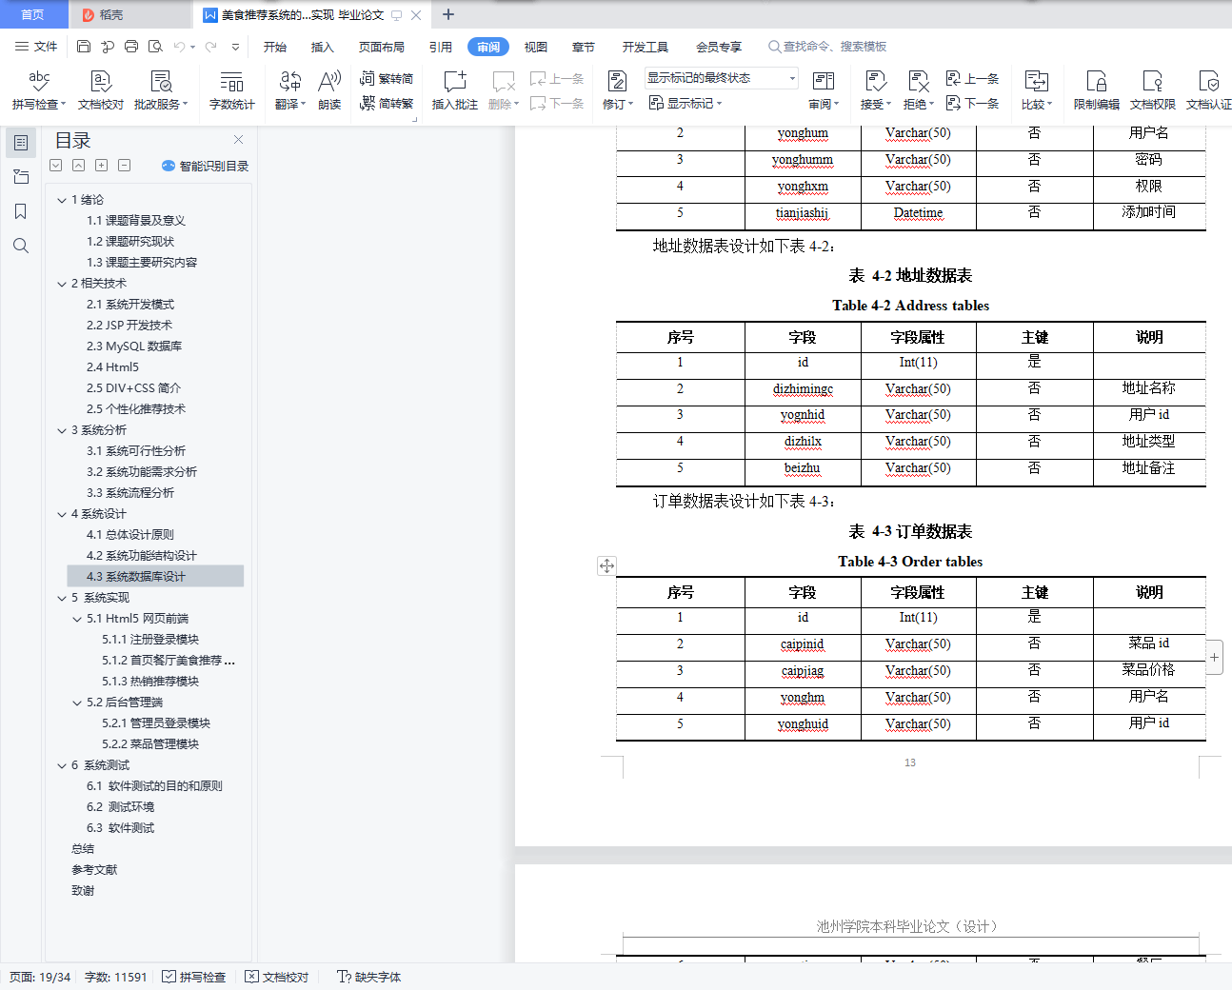Accept the revision with 接受
This screenshot has width=1232, height=990.
click(875, 90)
